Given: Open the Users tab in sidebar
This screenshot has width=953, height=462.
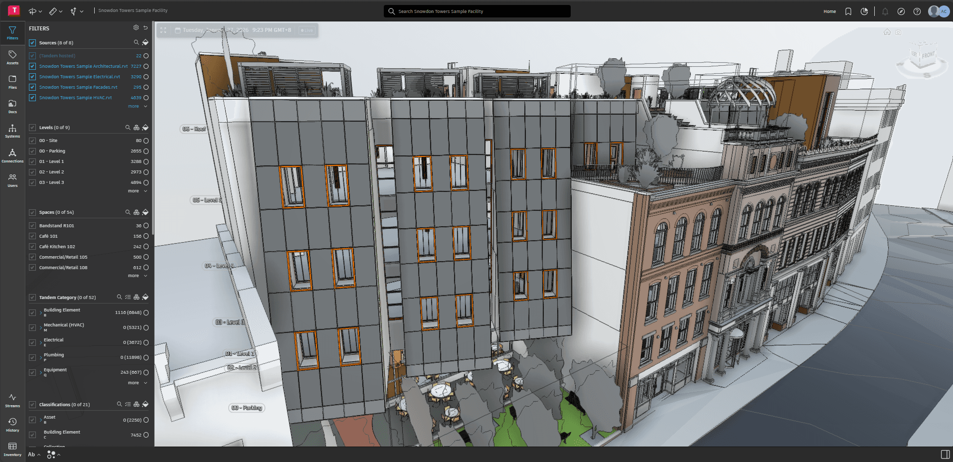Looking at the screenshot, I should click(x=12, y=180).
